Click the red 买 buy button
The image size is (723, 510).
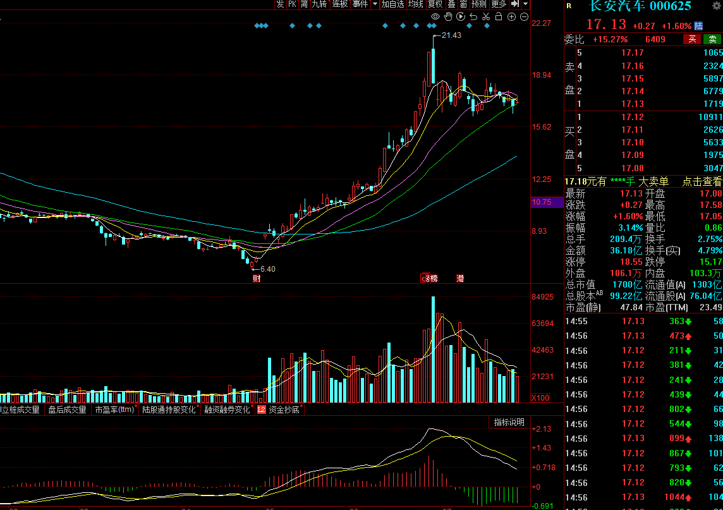692,39
